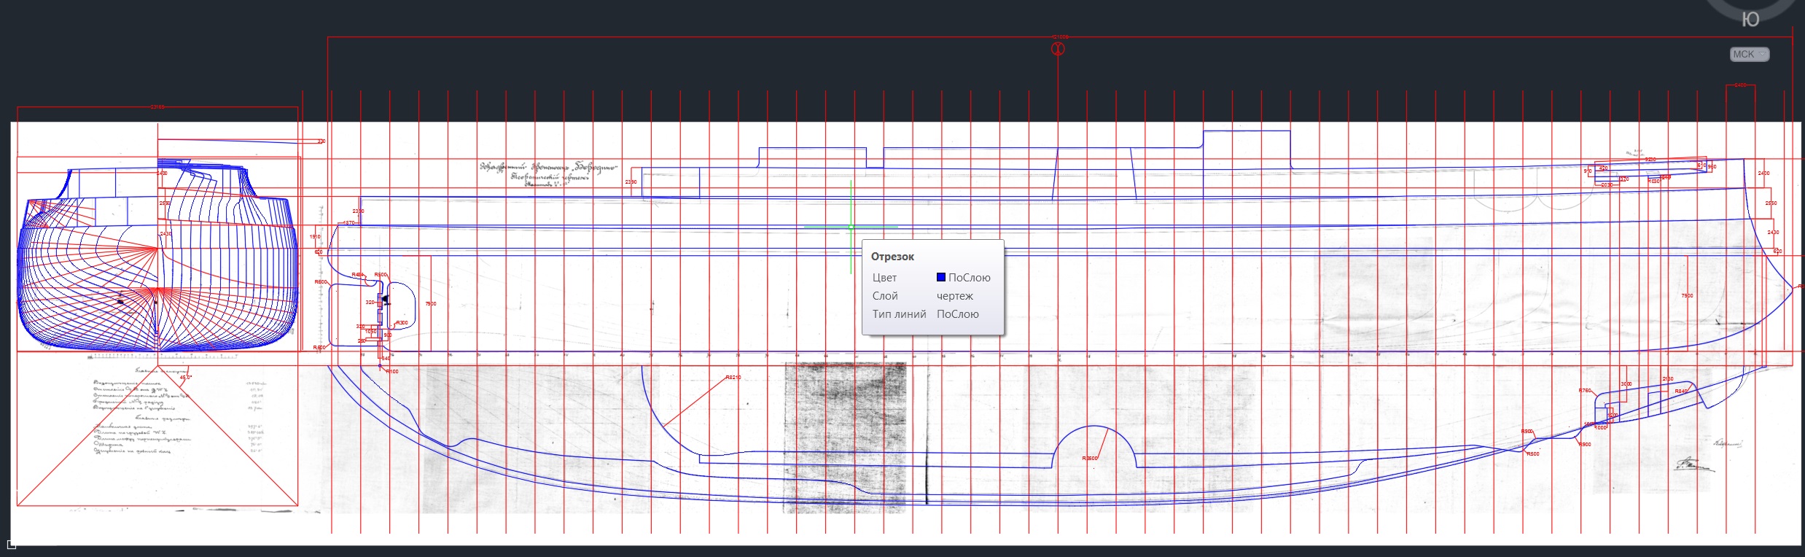Viewport: 1805px width, 557px height.
Task: Click the handwritten title text on the drawing
Action: pyautogui.click(x=548, y=174)
